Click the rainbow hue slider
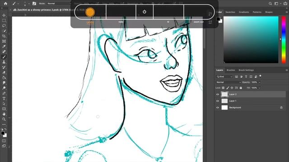Image resolution: width=289 pixels, height=162 pixels. point(284,40)
